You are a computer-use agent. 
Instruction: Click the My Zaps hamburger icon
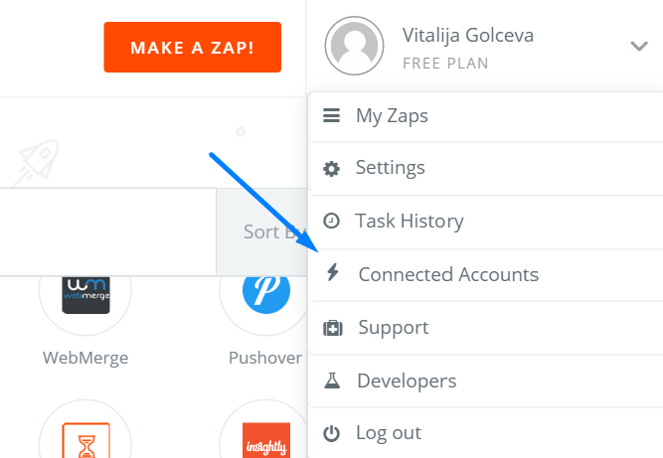click(x=331, y=115)
